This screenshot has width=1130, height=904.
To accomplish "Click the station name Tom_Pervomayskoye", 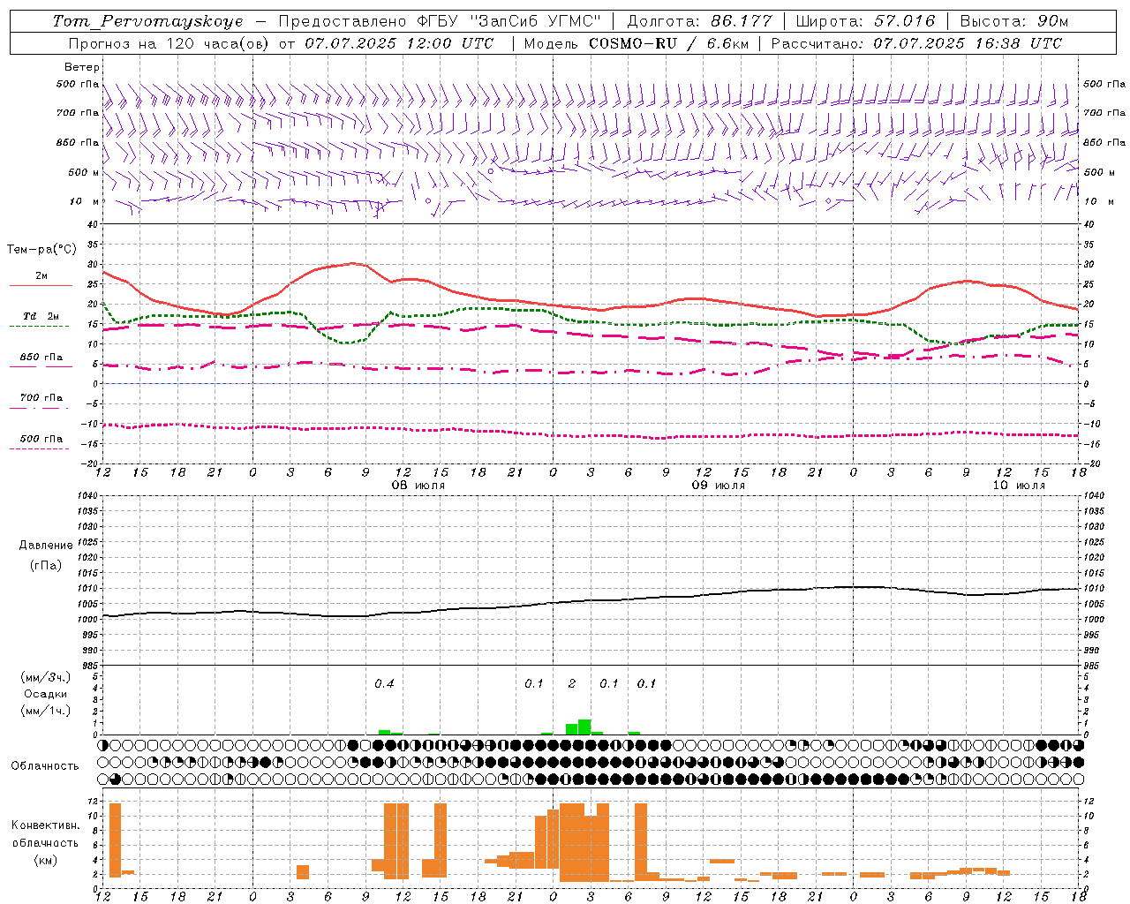I will point(147,21).
